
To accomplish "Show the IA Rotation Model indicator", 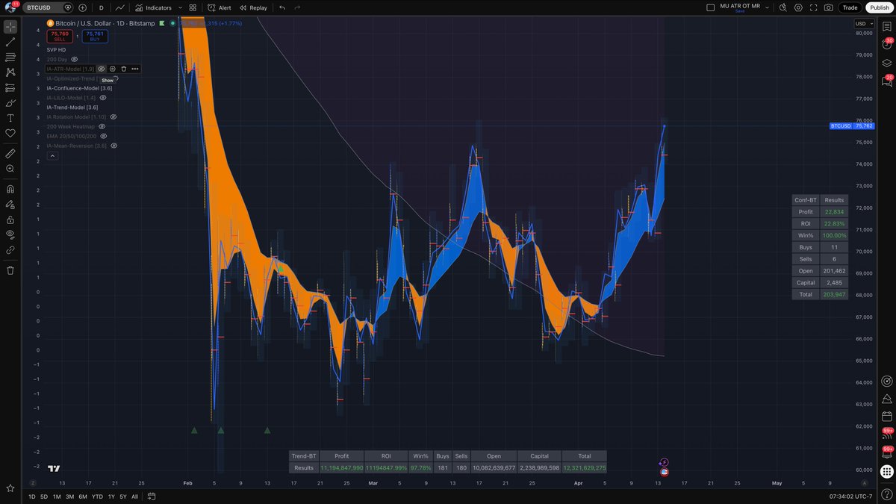I will tap(113, 116).
